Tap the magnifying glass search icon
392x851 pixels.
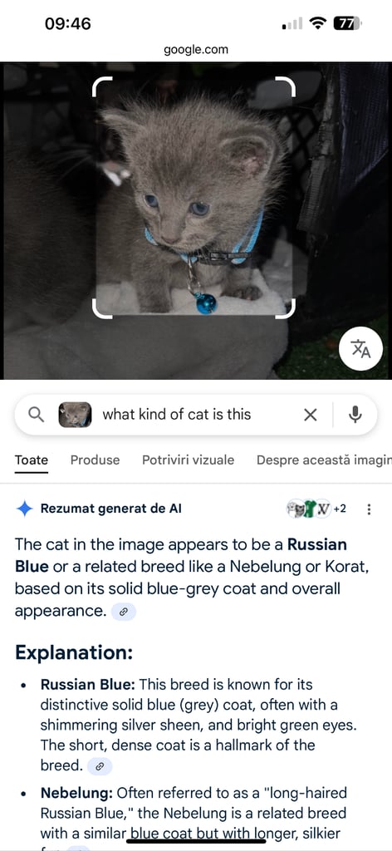pos(37,415)
